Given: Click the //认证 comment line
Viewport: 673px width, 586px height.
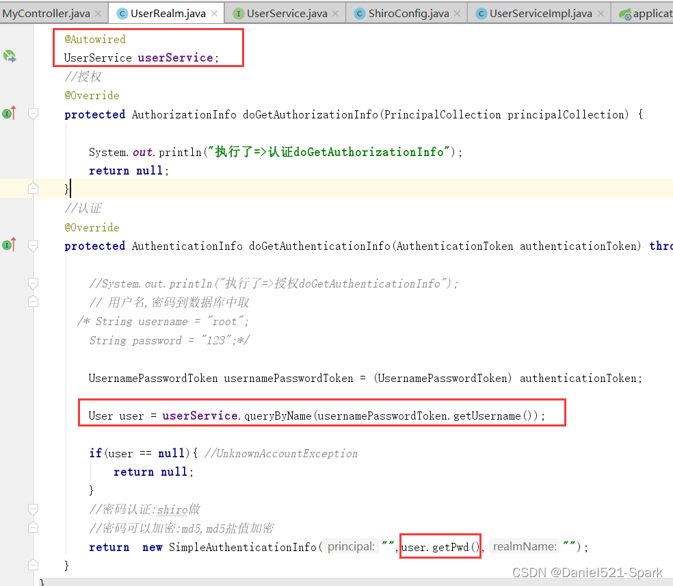Looking at the screenshot, I should [83, 208].
